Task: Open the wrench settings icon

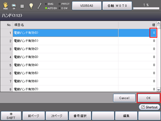Action: coord(39,6)
